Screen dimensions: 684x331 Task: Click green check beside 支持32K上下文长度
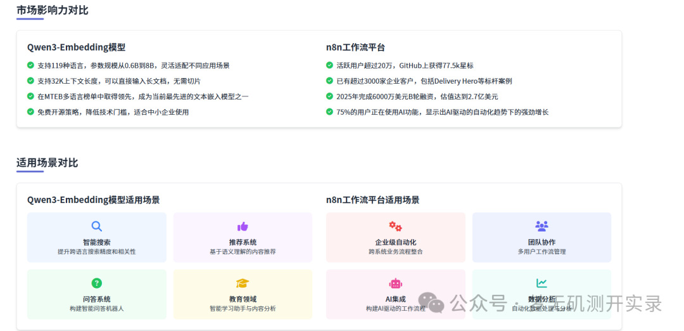click(30, 81)
